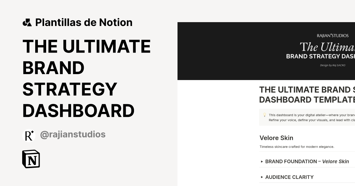This screenshot has width=355, height=186.
Task: Click the Plantillas de Notion header label
Action: [84, 22]
